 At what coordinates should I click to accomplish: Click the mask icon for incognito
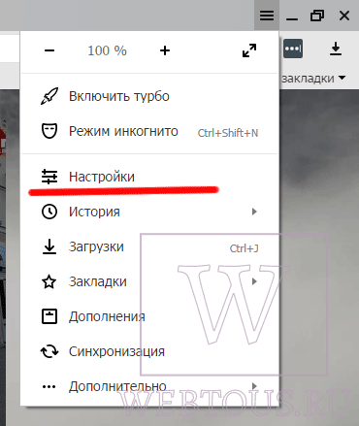pyautogui.click(x=49, y=131)
